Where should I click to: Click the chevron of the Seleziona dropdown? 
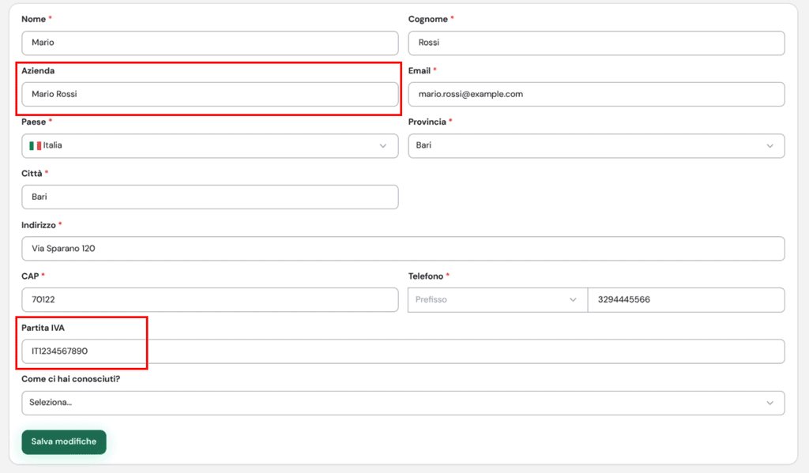click(769, 403)
